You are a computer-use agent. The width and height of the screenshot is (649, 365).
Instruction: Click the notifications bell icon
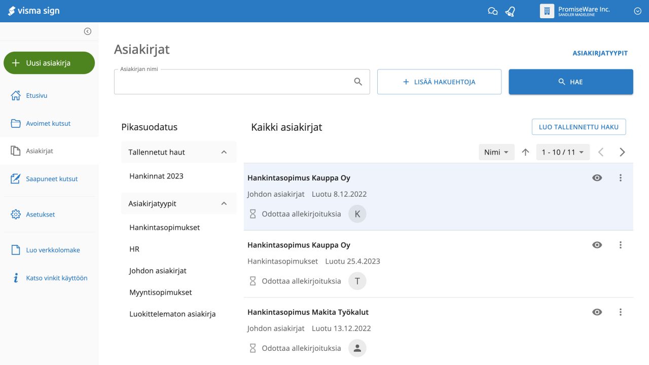pos(510,11)
